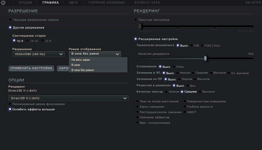Image resolution: width=262 pixels, height=150 pixels.
Task: Set Затенение в ЭП to Оч. высокое
Action: click(x=229, y=73)
